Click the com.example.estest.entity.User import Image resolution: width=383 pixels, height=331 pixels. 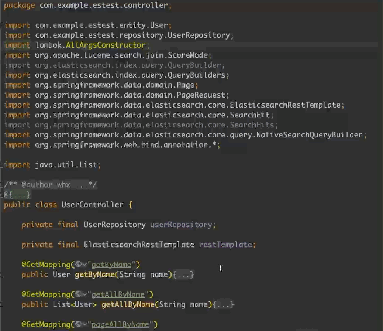88,25
